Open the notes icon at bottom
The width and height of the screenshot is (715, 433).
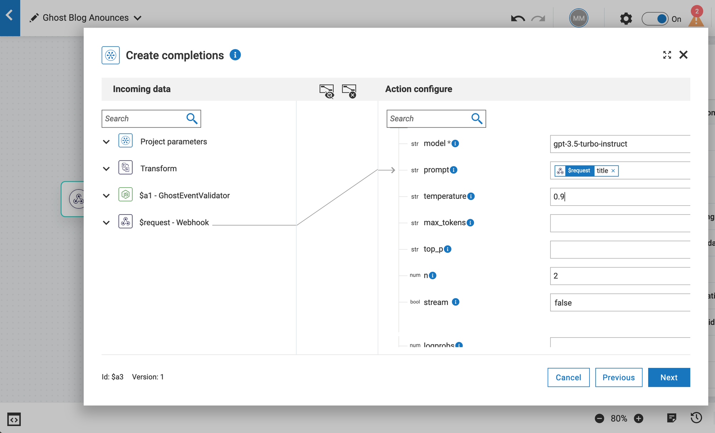pyautogui.click(x=671, y=418)
